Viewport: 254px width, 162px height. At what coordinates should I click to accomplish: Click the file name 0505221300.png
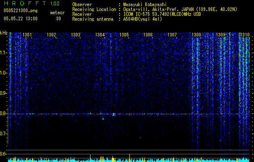[21, 11]
